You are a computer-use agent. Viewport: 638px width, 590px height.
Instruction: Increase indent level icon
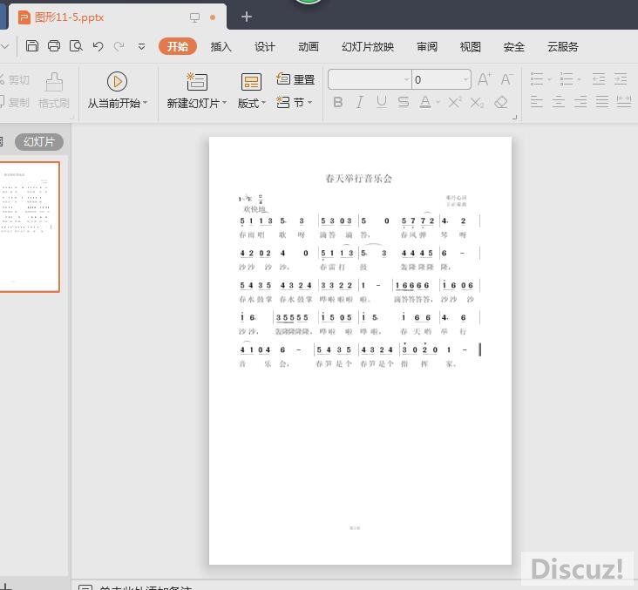coord(621,79)
